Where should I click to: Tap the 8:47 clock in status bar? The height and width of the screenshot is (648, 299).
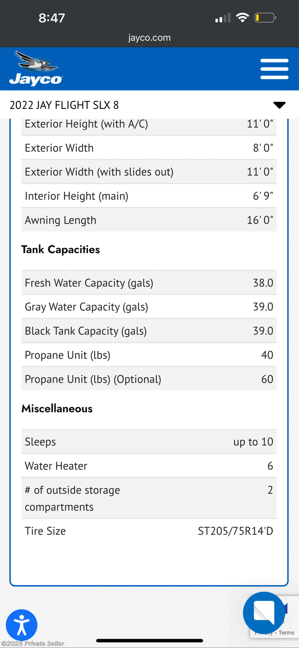click(52, 18)
